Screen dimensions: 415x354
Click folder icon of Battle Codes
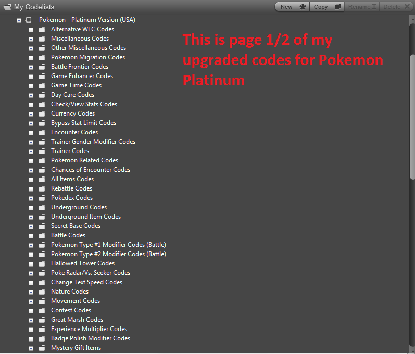(x=42, y=236)
